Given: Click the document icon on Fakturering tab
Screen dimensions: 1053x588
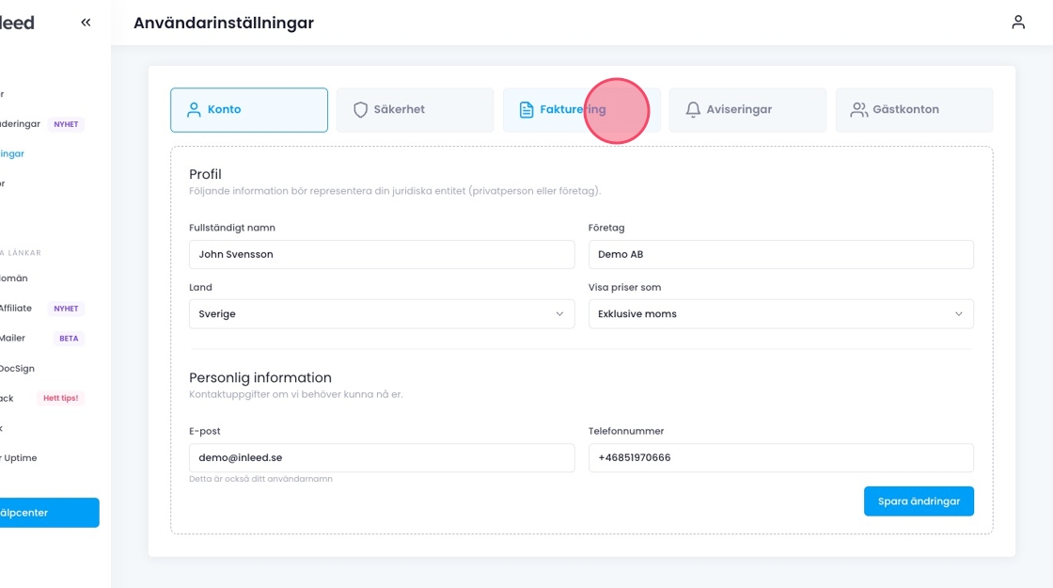Looking at the screenshot, I should click(x=526, y=110).
